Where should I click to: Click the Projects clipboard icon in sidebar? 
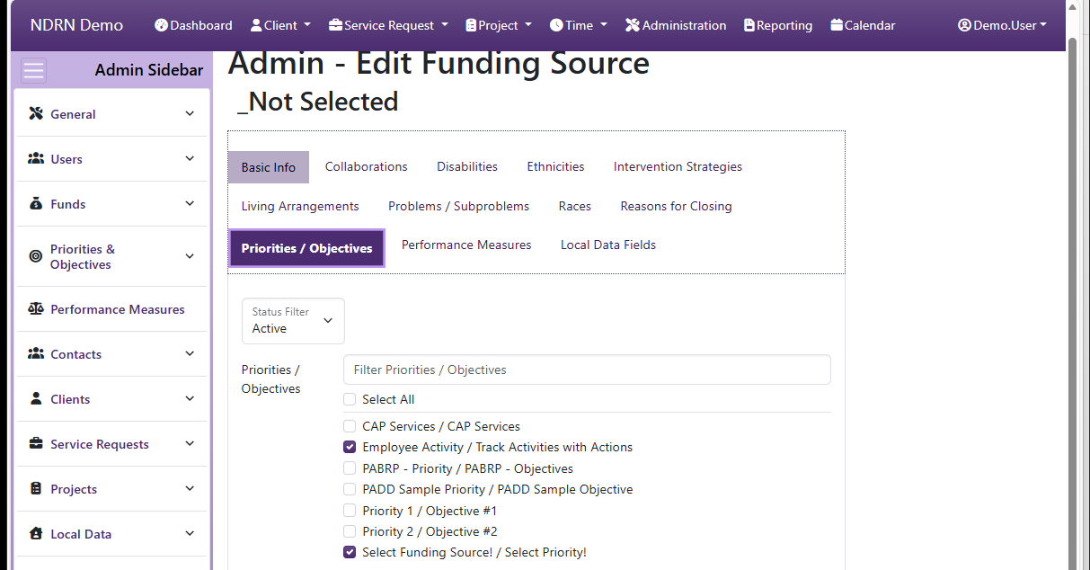click(36, 489)
